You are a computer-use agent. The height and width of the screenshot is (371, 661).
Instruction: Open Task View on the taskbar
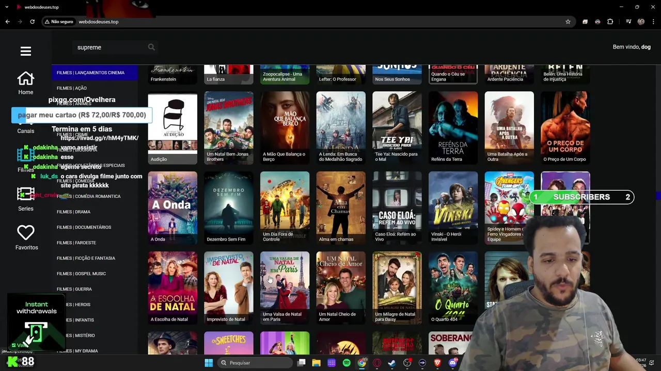pyautogui.click(x=302, y=363)
